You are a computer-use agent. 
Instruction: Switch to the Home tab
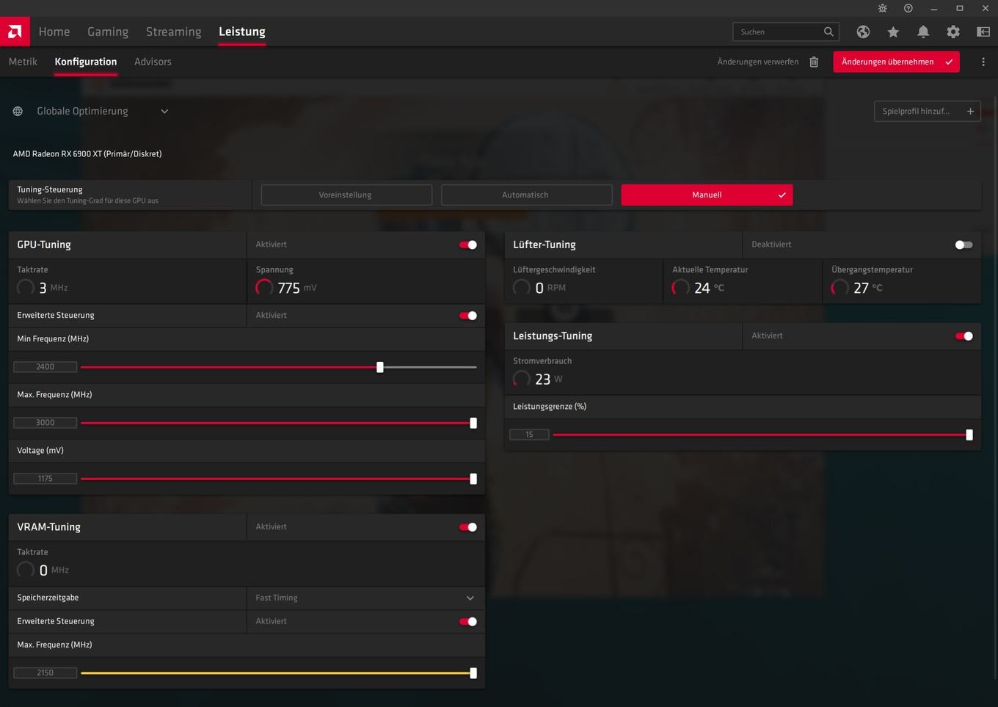(x=54, y=32)
